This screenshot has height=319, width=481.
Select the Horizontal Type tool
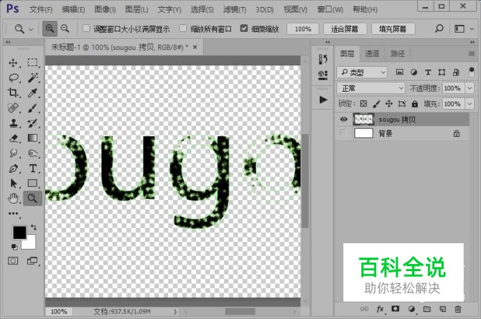(33, 168)
